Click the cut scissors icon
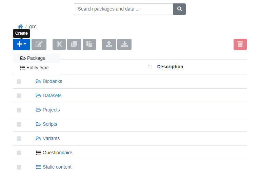260x173 pixels. 59,44
